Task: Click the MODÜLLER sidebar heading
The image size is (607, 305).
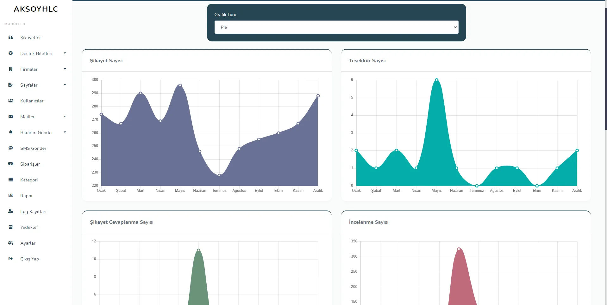Action: (x=15, y=24)
